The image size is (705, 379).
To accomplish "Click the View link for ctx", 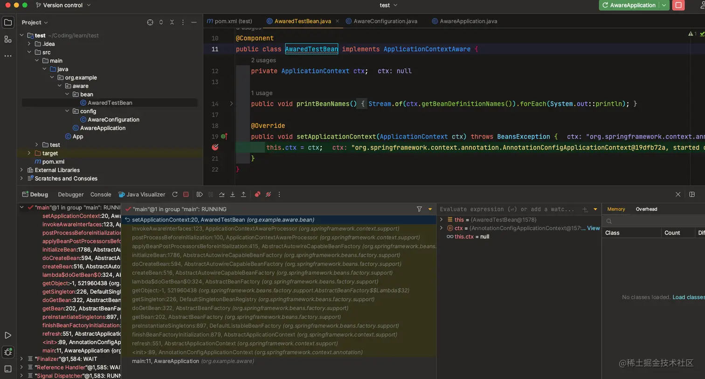I will coord(593,228).
